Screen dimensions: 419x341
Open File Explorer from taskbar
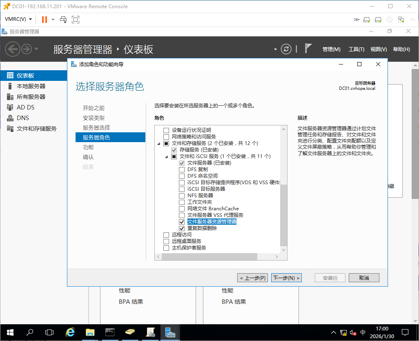point(90,332)
